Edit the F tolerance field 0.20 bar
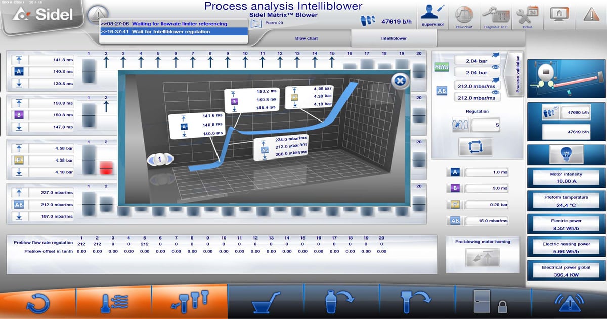 pyautogui.click(x=487, y=205)
